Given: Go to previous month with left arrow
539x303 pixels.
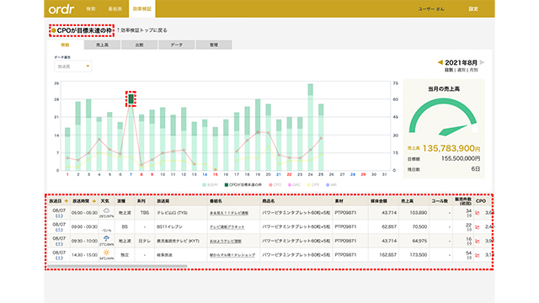Looking at the screenshot, I should (440, 62).
